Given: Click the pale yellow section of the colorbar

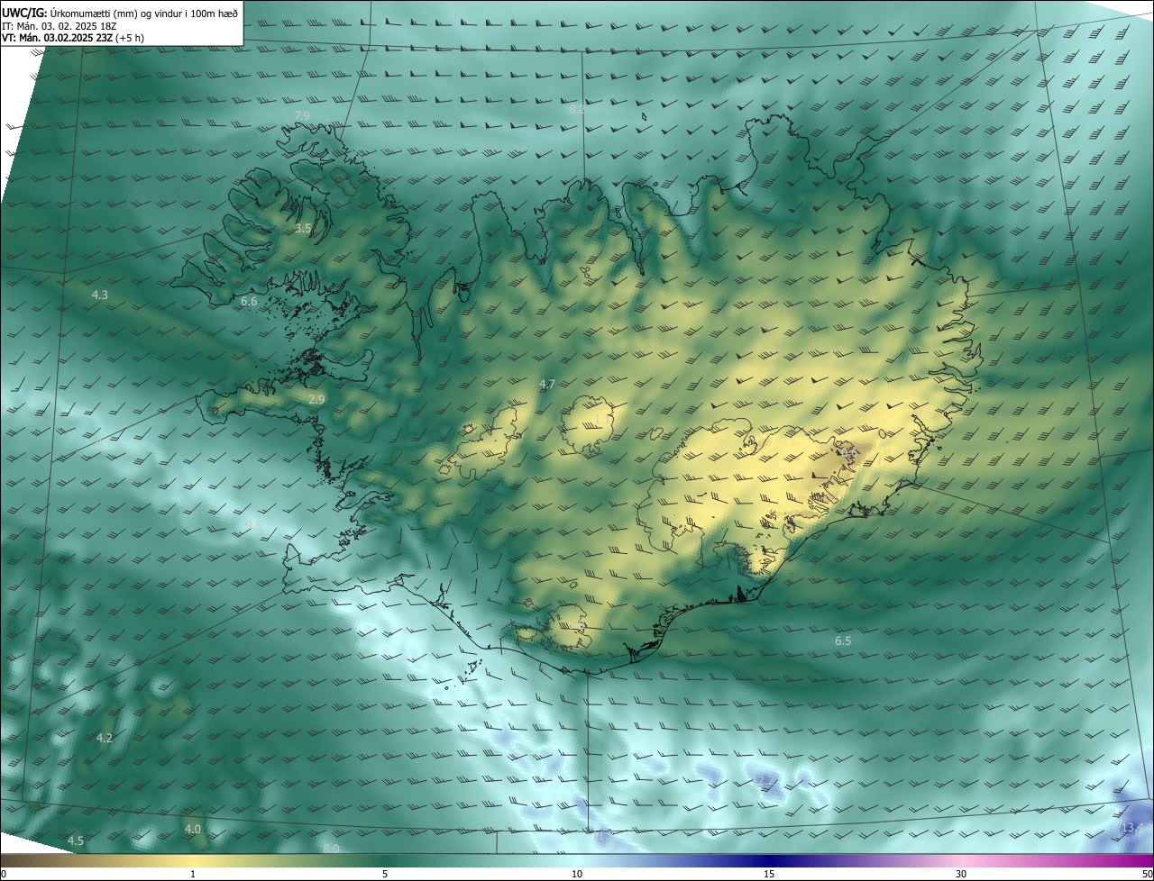Looking at the screenshot, I should click(x=193, y=860).
